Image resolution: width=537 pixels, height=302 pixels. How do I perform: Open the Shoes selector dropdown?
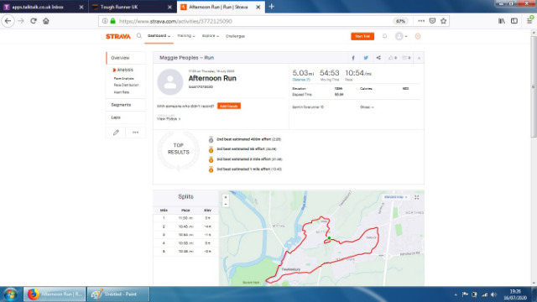point(367,107)
